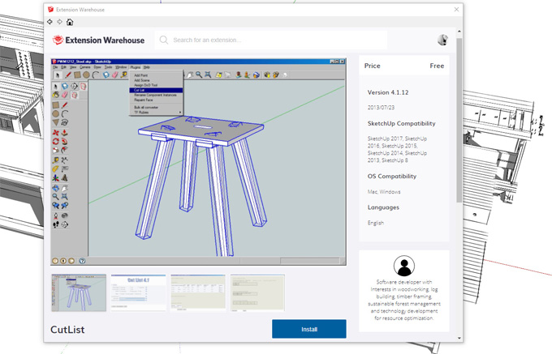This screenshot has height=354, width=552.
Task: Click the scrollbar down arrow
Action: coord(459,338)
